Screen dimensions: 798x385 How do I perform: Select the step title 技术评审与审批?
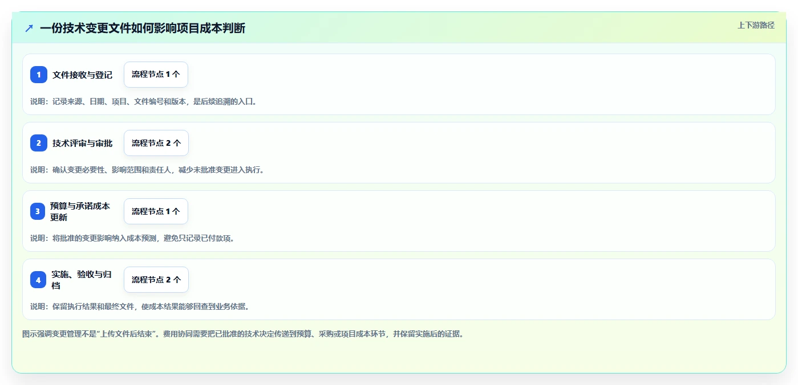83,143
